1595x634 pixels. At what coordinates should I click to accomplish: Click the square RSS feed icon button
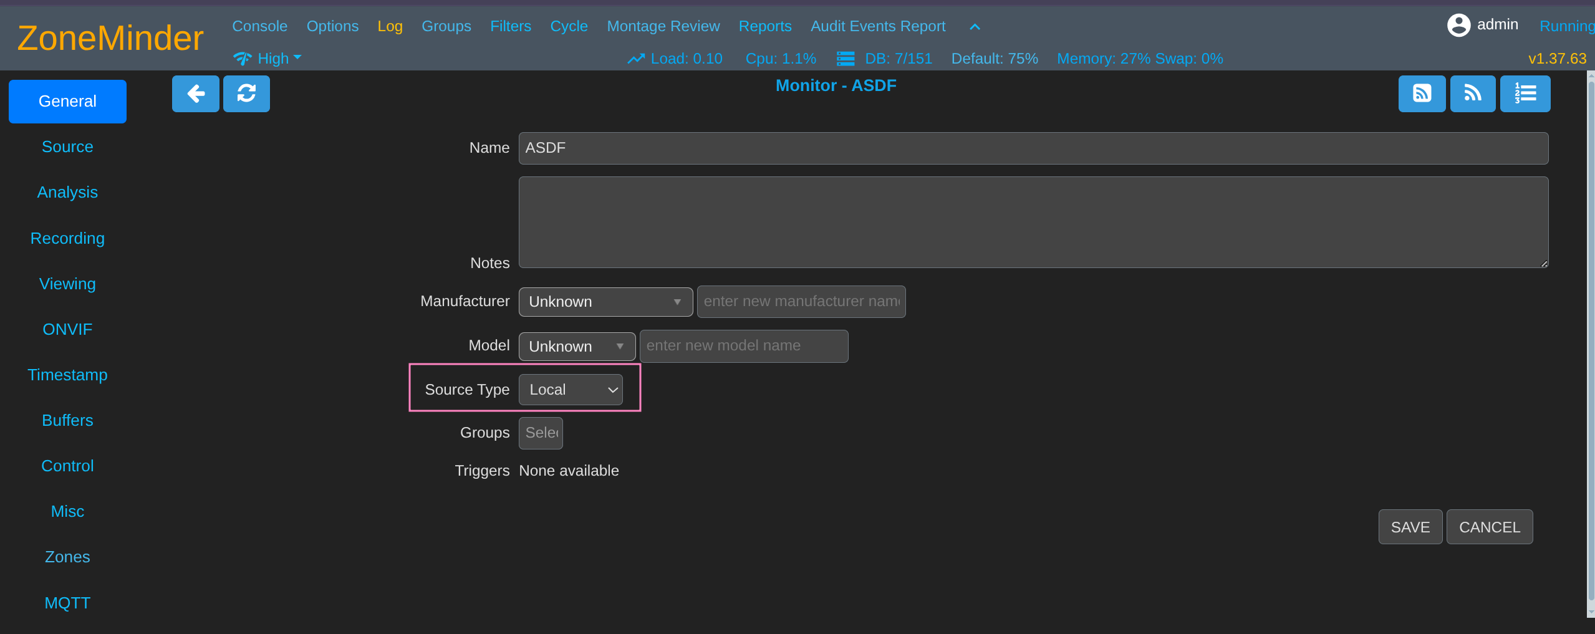point(1421,94)
